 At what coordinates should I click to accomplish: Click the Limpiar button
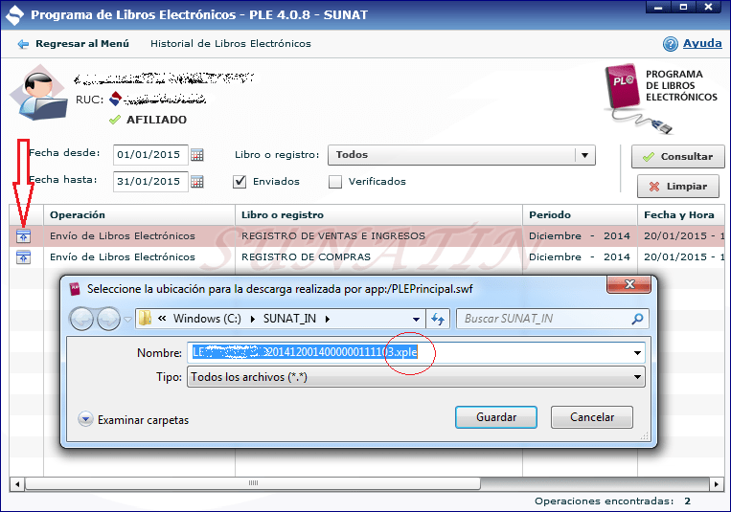pyautogui.click(x=678, y=187)
